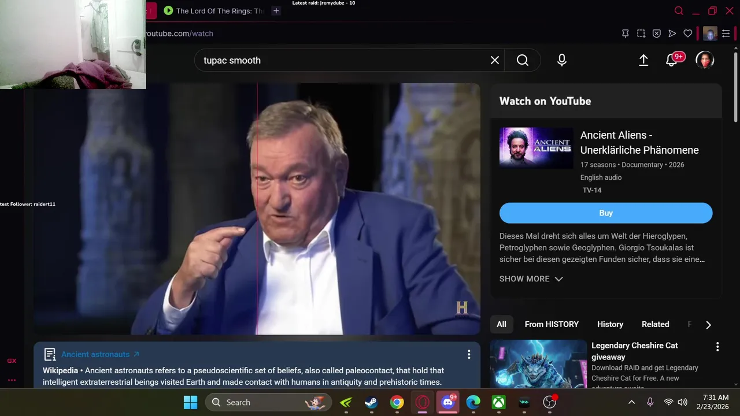The height and width of the screenshot is (416, 740).
Task: Open the YouTube upload/create icon
Action: [x=643, y=60]
